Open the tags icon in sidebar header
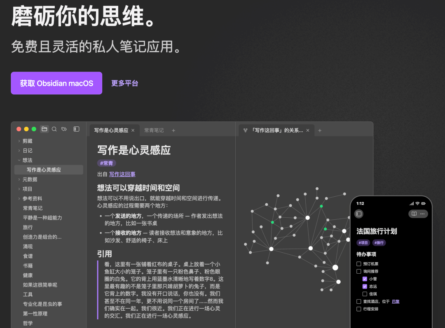Viewport: 445px width, 328px height. [x=64, y=129]
